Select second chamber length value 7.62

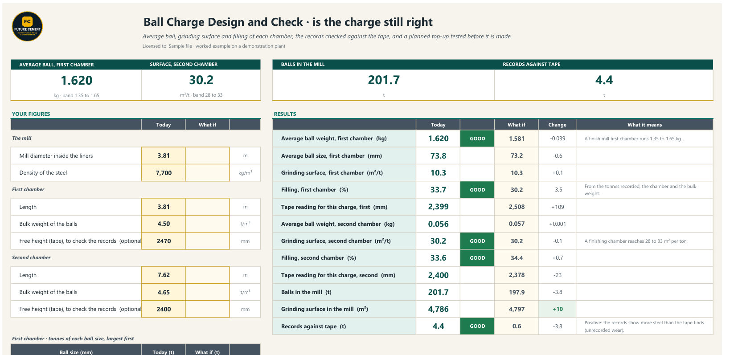164,275
